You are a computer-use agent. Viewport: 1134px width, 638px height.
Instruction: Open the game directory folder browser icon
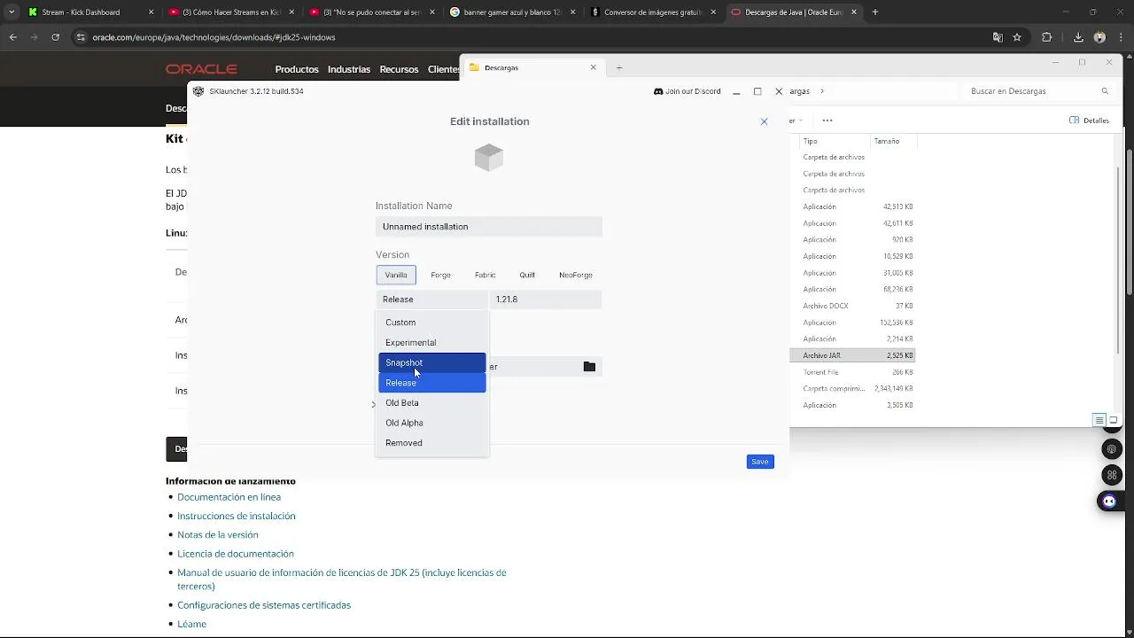click(x=589, y=367)
